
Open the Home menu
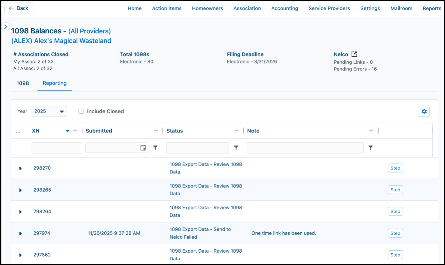point(135,8)
